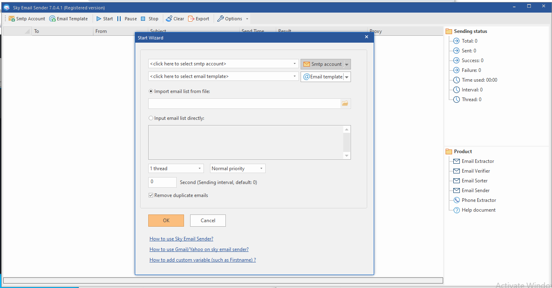This screenshot has height=288, width=552.
Task: Select Input email list directly option
Action: [x=151, y=118]
